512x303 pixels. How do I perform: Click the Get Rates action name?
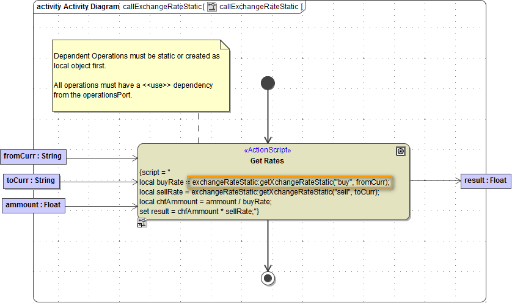point(267,161)
